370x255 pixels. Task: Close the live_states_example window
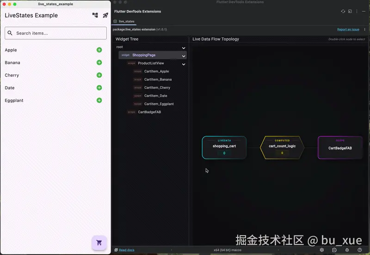point(4,4)
